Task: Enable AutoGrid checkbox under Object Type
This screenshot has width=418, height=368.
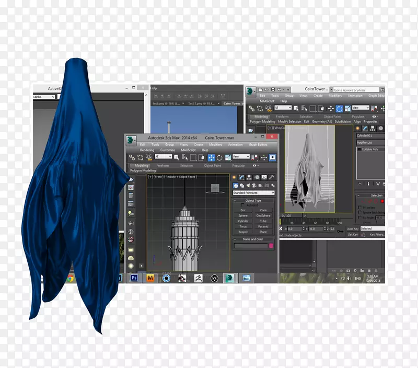Action: point(242,205)
